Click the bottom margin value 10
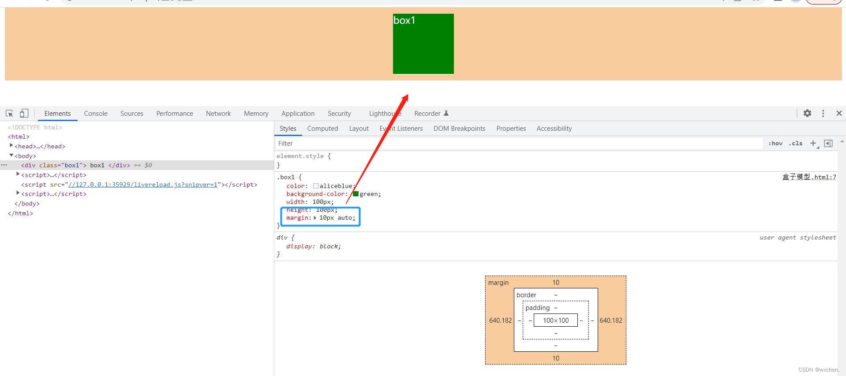This screenshot has height=376, width=846. click(x=556, y=358)
